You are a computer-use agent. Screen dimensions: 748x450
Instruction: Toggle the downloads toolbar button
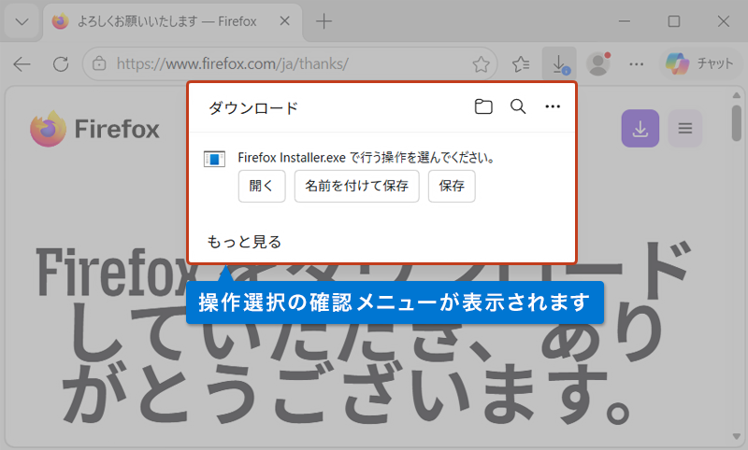559,63
